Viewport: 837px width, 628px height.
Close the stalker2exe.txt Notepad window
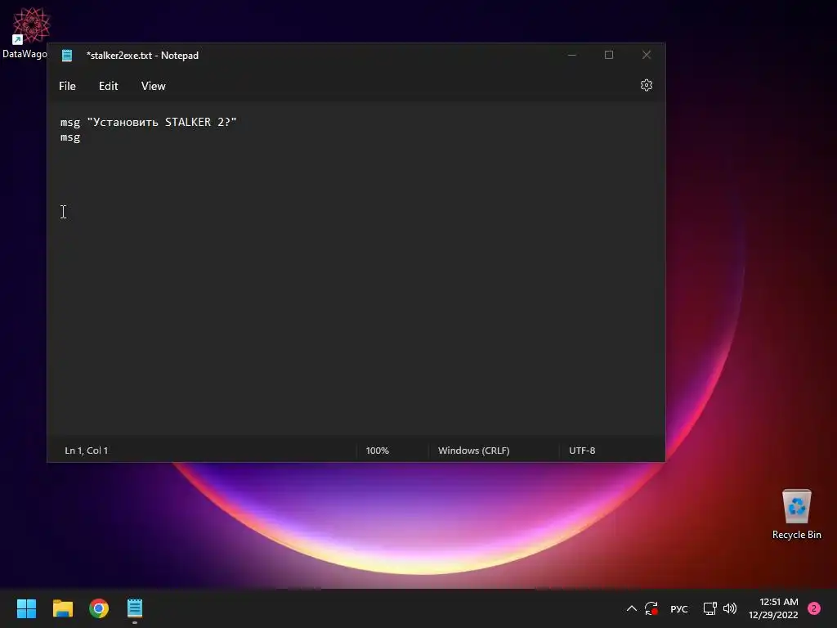[647, 55]
